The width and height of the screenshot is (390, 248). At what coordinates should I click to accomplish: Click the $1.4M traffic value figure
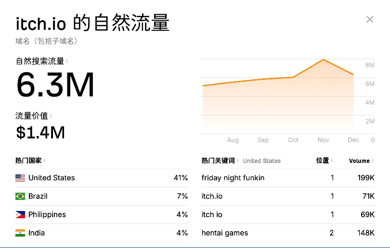coord(40,132)
